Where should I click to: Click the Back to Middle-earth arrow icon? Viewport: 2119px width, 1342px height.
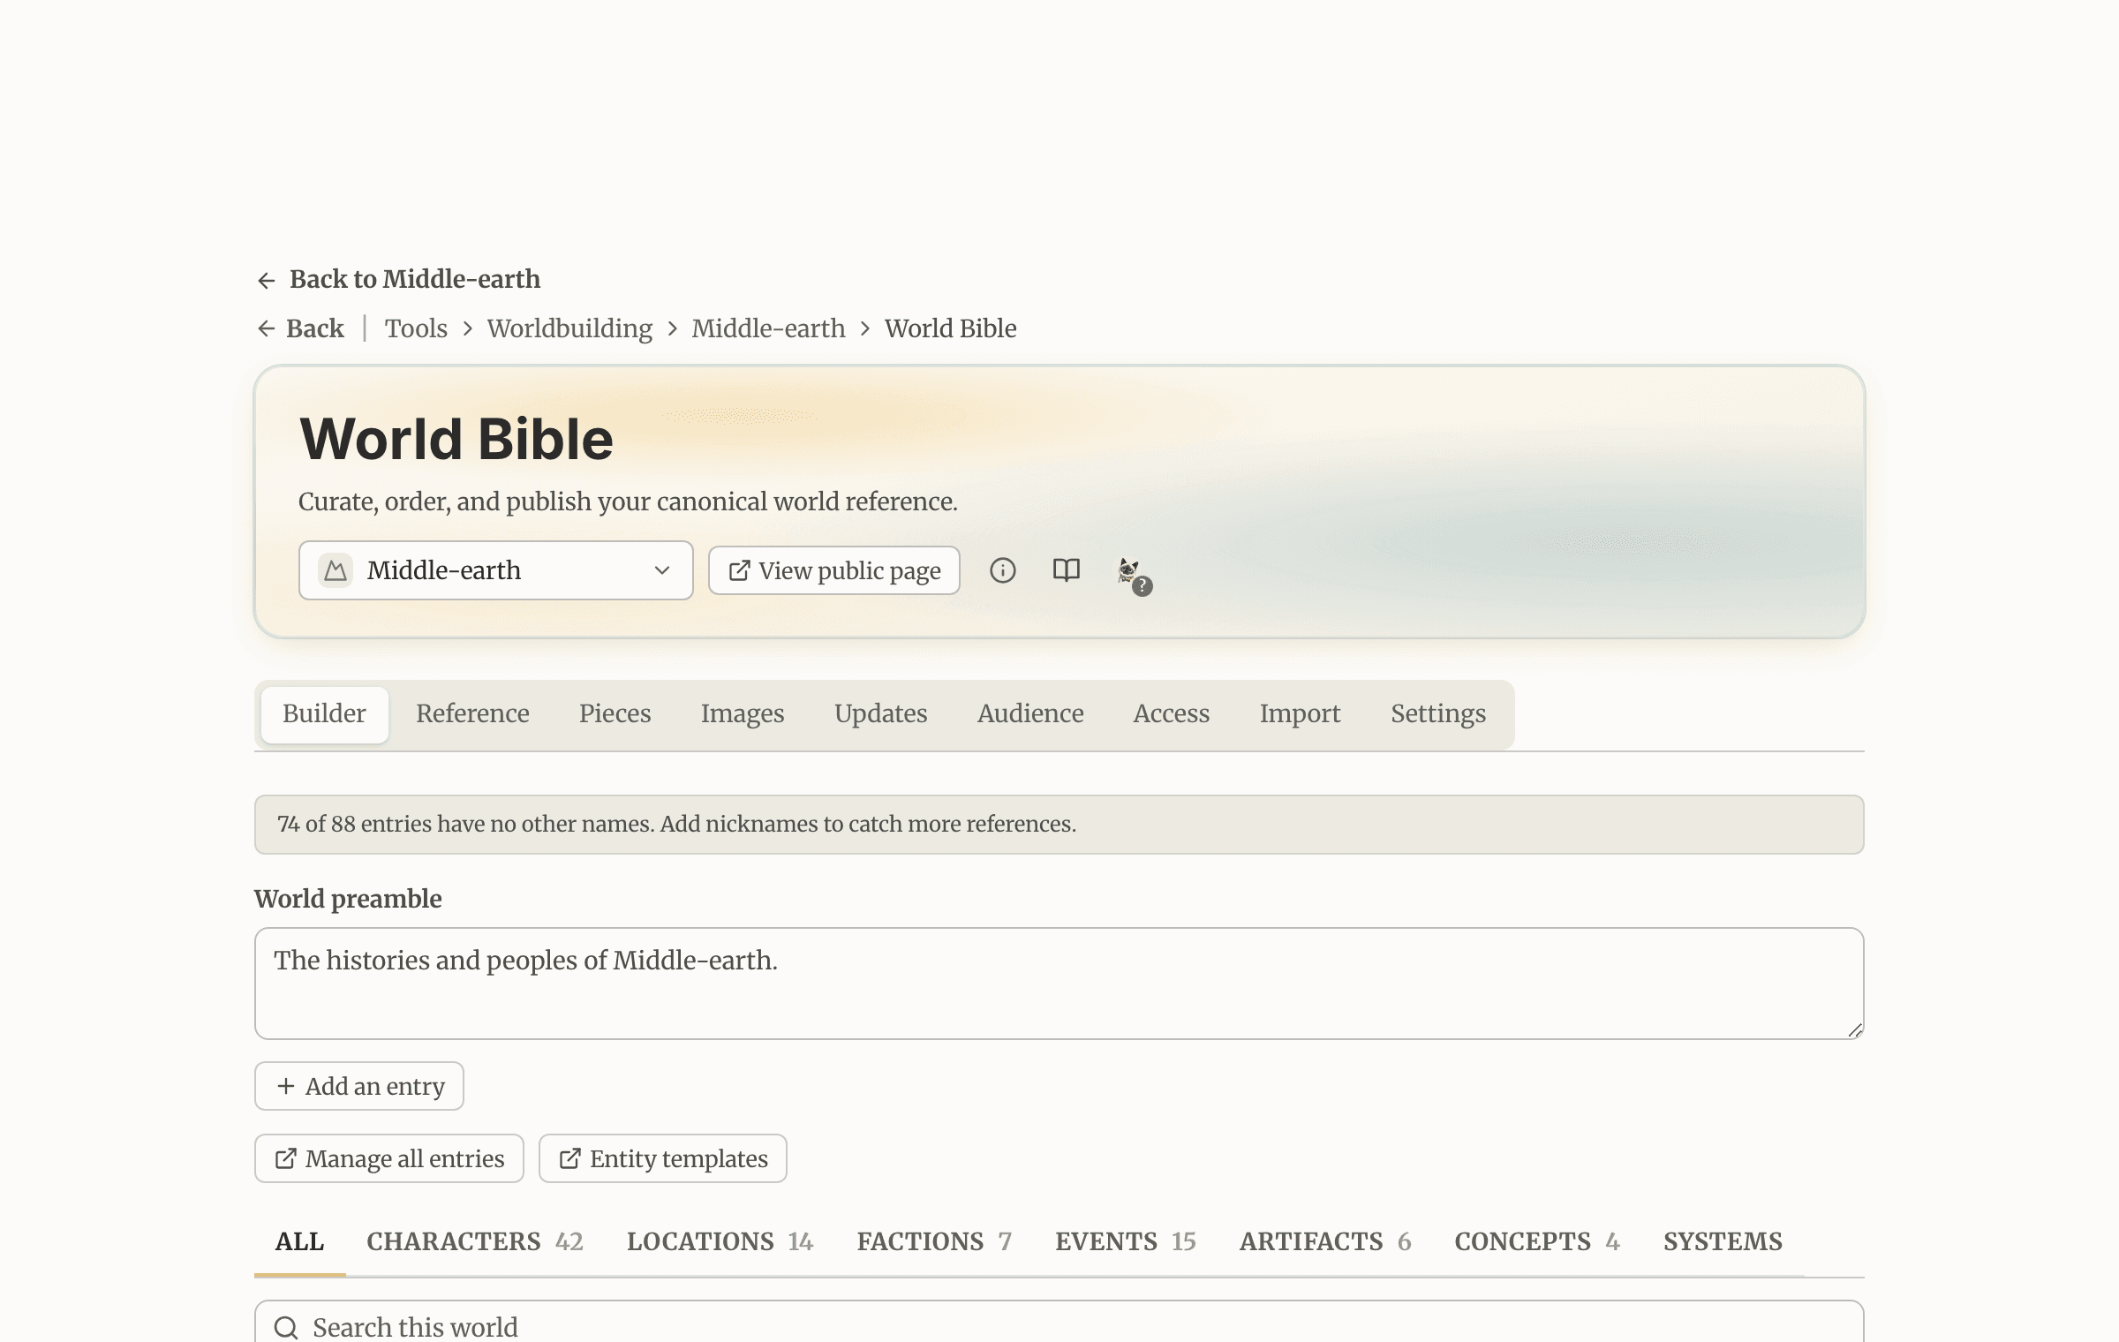pos(266,280)
